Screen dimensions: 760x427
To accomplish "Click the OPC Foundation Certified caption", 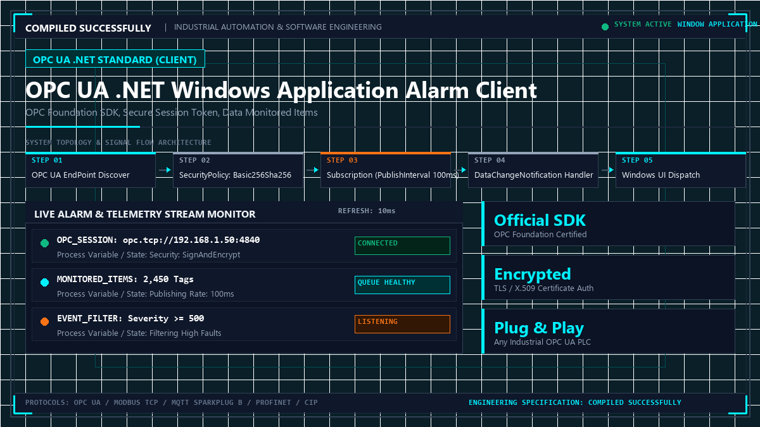I will (x=540, y=235).
